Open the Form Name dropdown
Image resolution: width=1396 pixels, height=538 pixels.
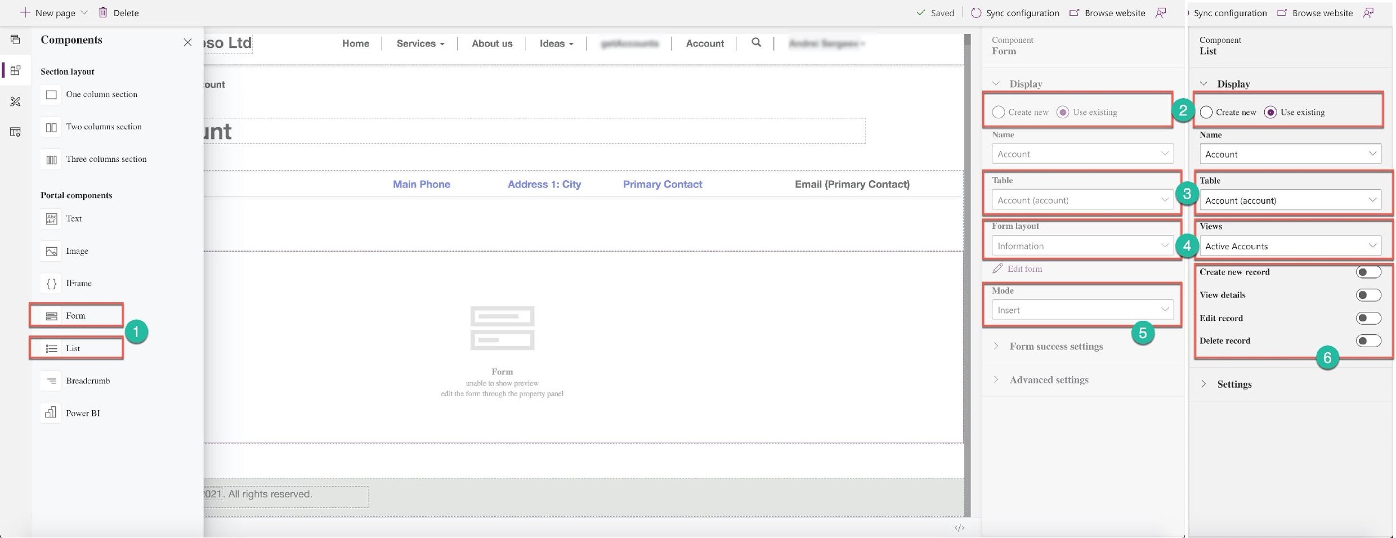tap(1083, 154)
